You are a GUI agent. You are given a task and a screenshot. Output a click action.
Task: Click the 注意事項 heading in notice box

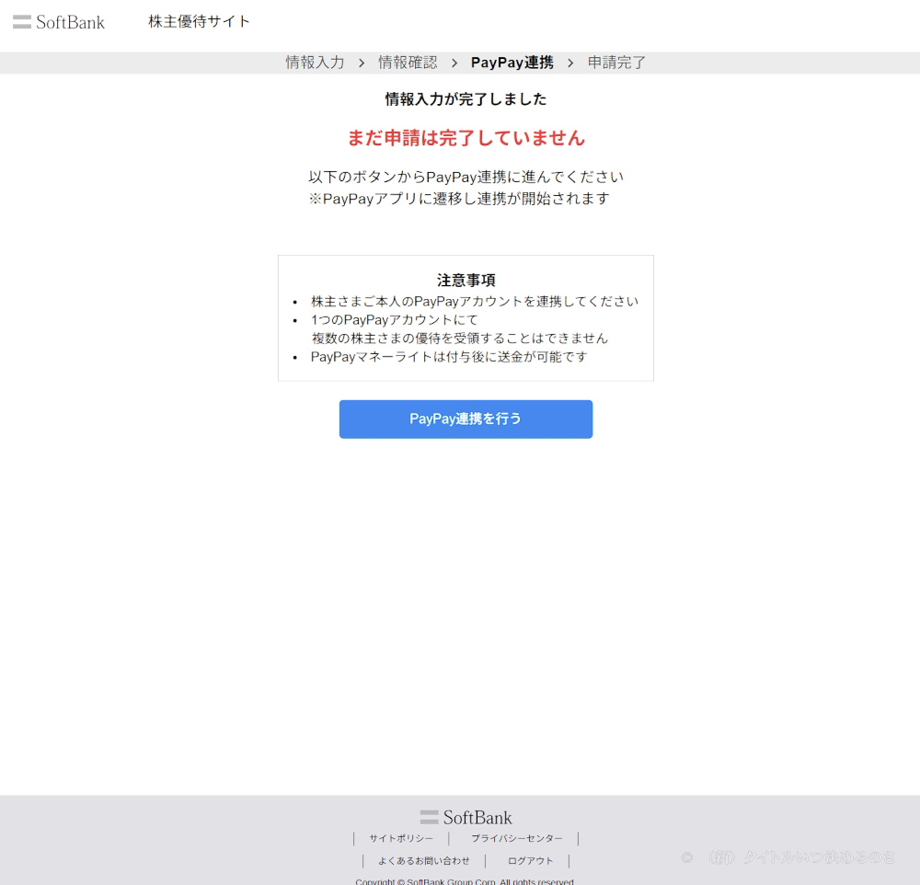click(x=466, y=281)
